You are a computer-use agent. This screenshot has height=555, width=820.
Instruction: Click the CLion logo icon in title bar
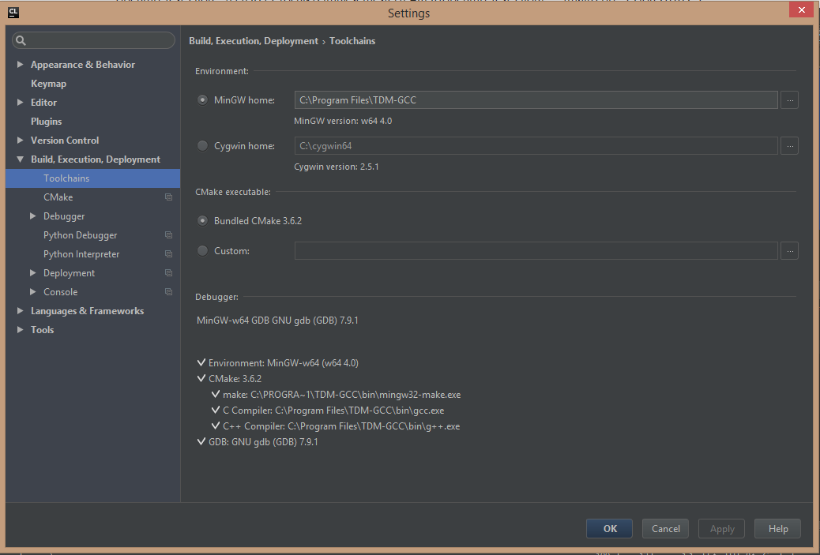point(13,12)
